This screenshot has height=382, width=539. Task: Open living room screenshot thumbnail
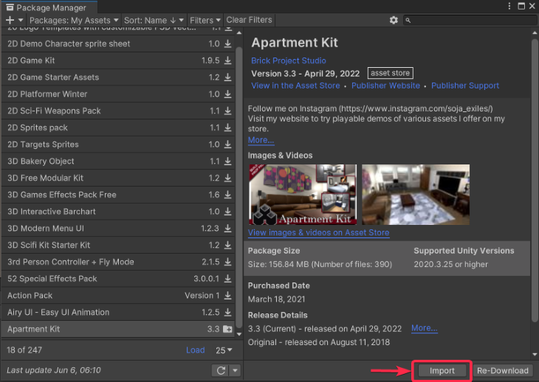click(x=416, y=195)
